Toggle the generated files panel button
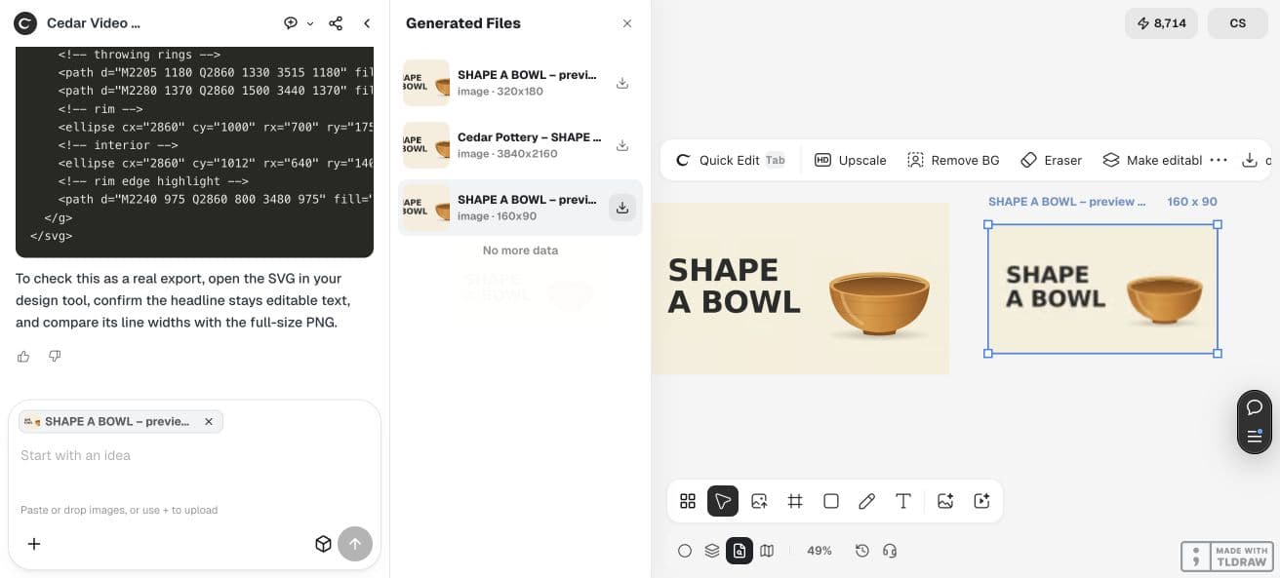Viewport: 1280px width, 578px height. pos(740,551)
